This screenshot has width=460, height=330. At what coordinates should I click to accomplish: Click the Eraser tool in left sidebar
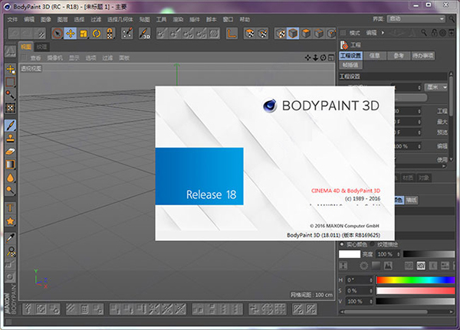click(11, 152)
